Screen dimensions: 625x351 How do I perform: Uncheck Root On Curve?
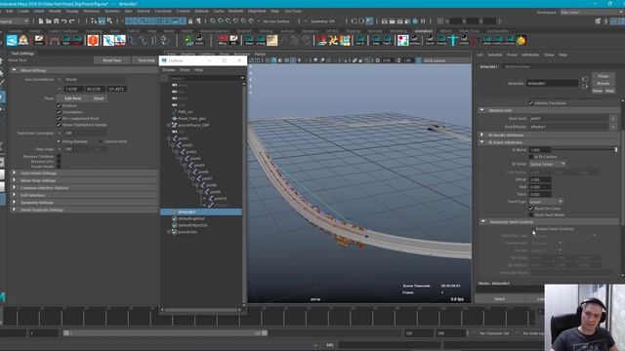pyautogui.click(x=531, y=209)
